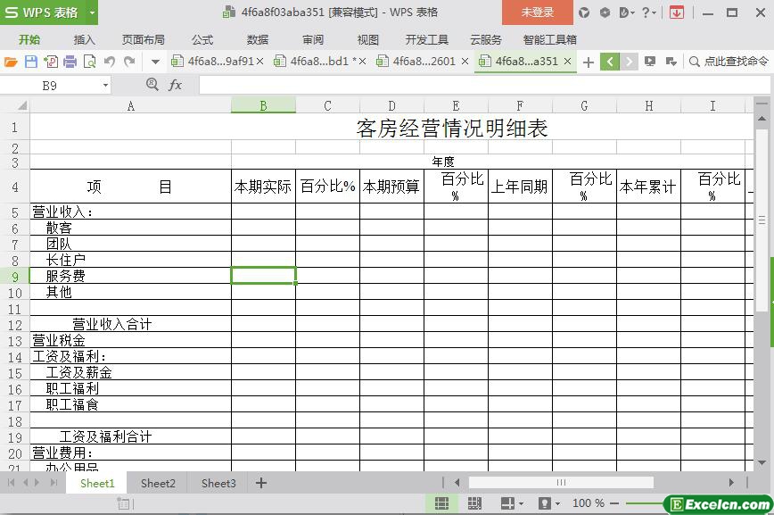
Task: Open the 开发工具 ribbon tab
Action: click(x=426, y=39)
